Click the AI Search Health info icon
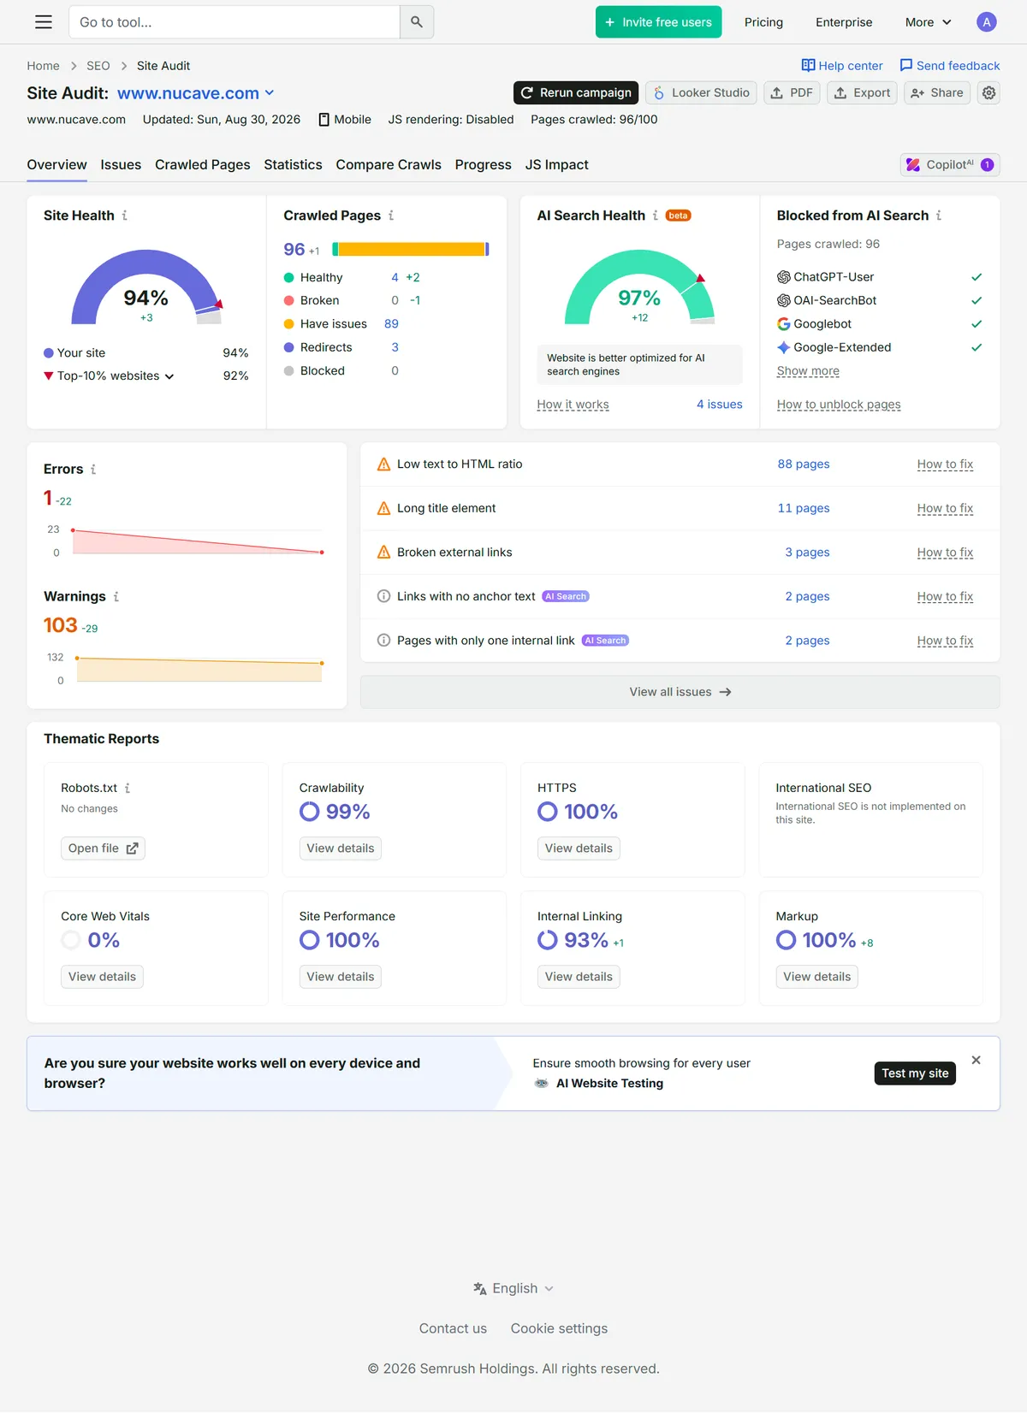This screenshot has height=1413, width=1027. click(x=656, y=216)
